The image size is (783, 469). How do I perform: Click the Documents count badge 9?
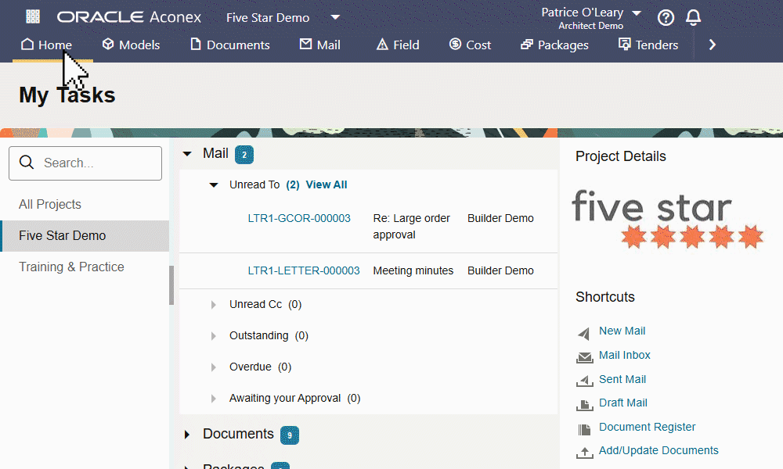(x=290, y=435)
